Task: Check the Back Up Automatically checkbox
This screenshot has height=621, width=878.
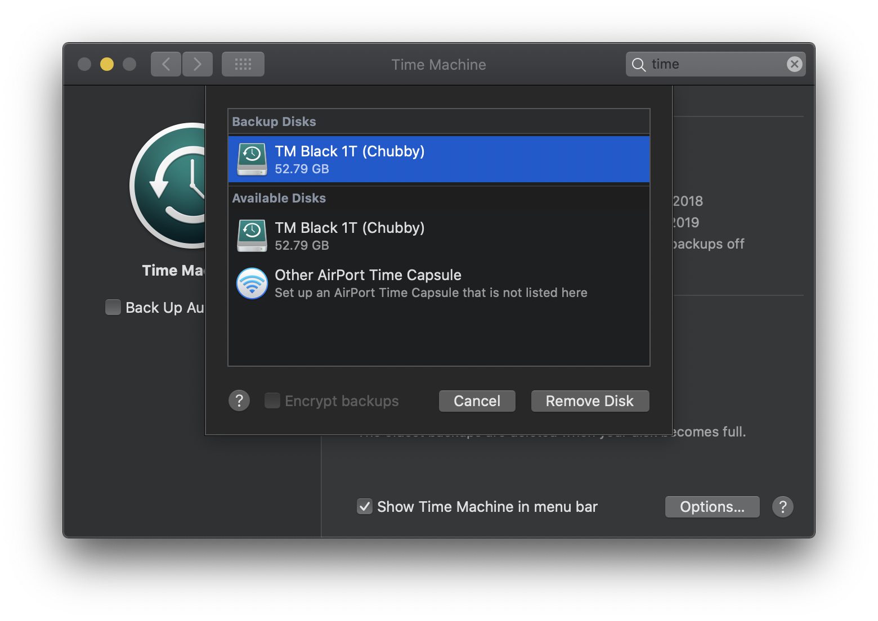Action: click(113, 307)
